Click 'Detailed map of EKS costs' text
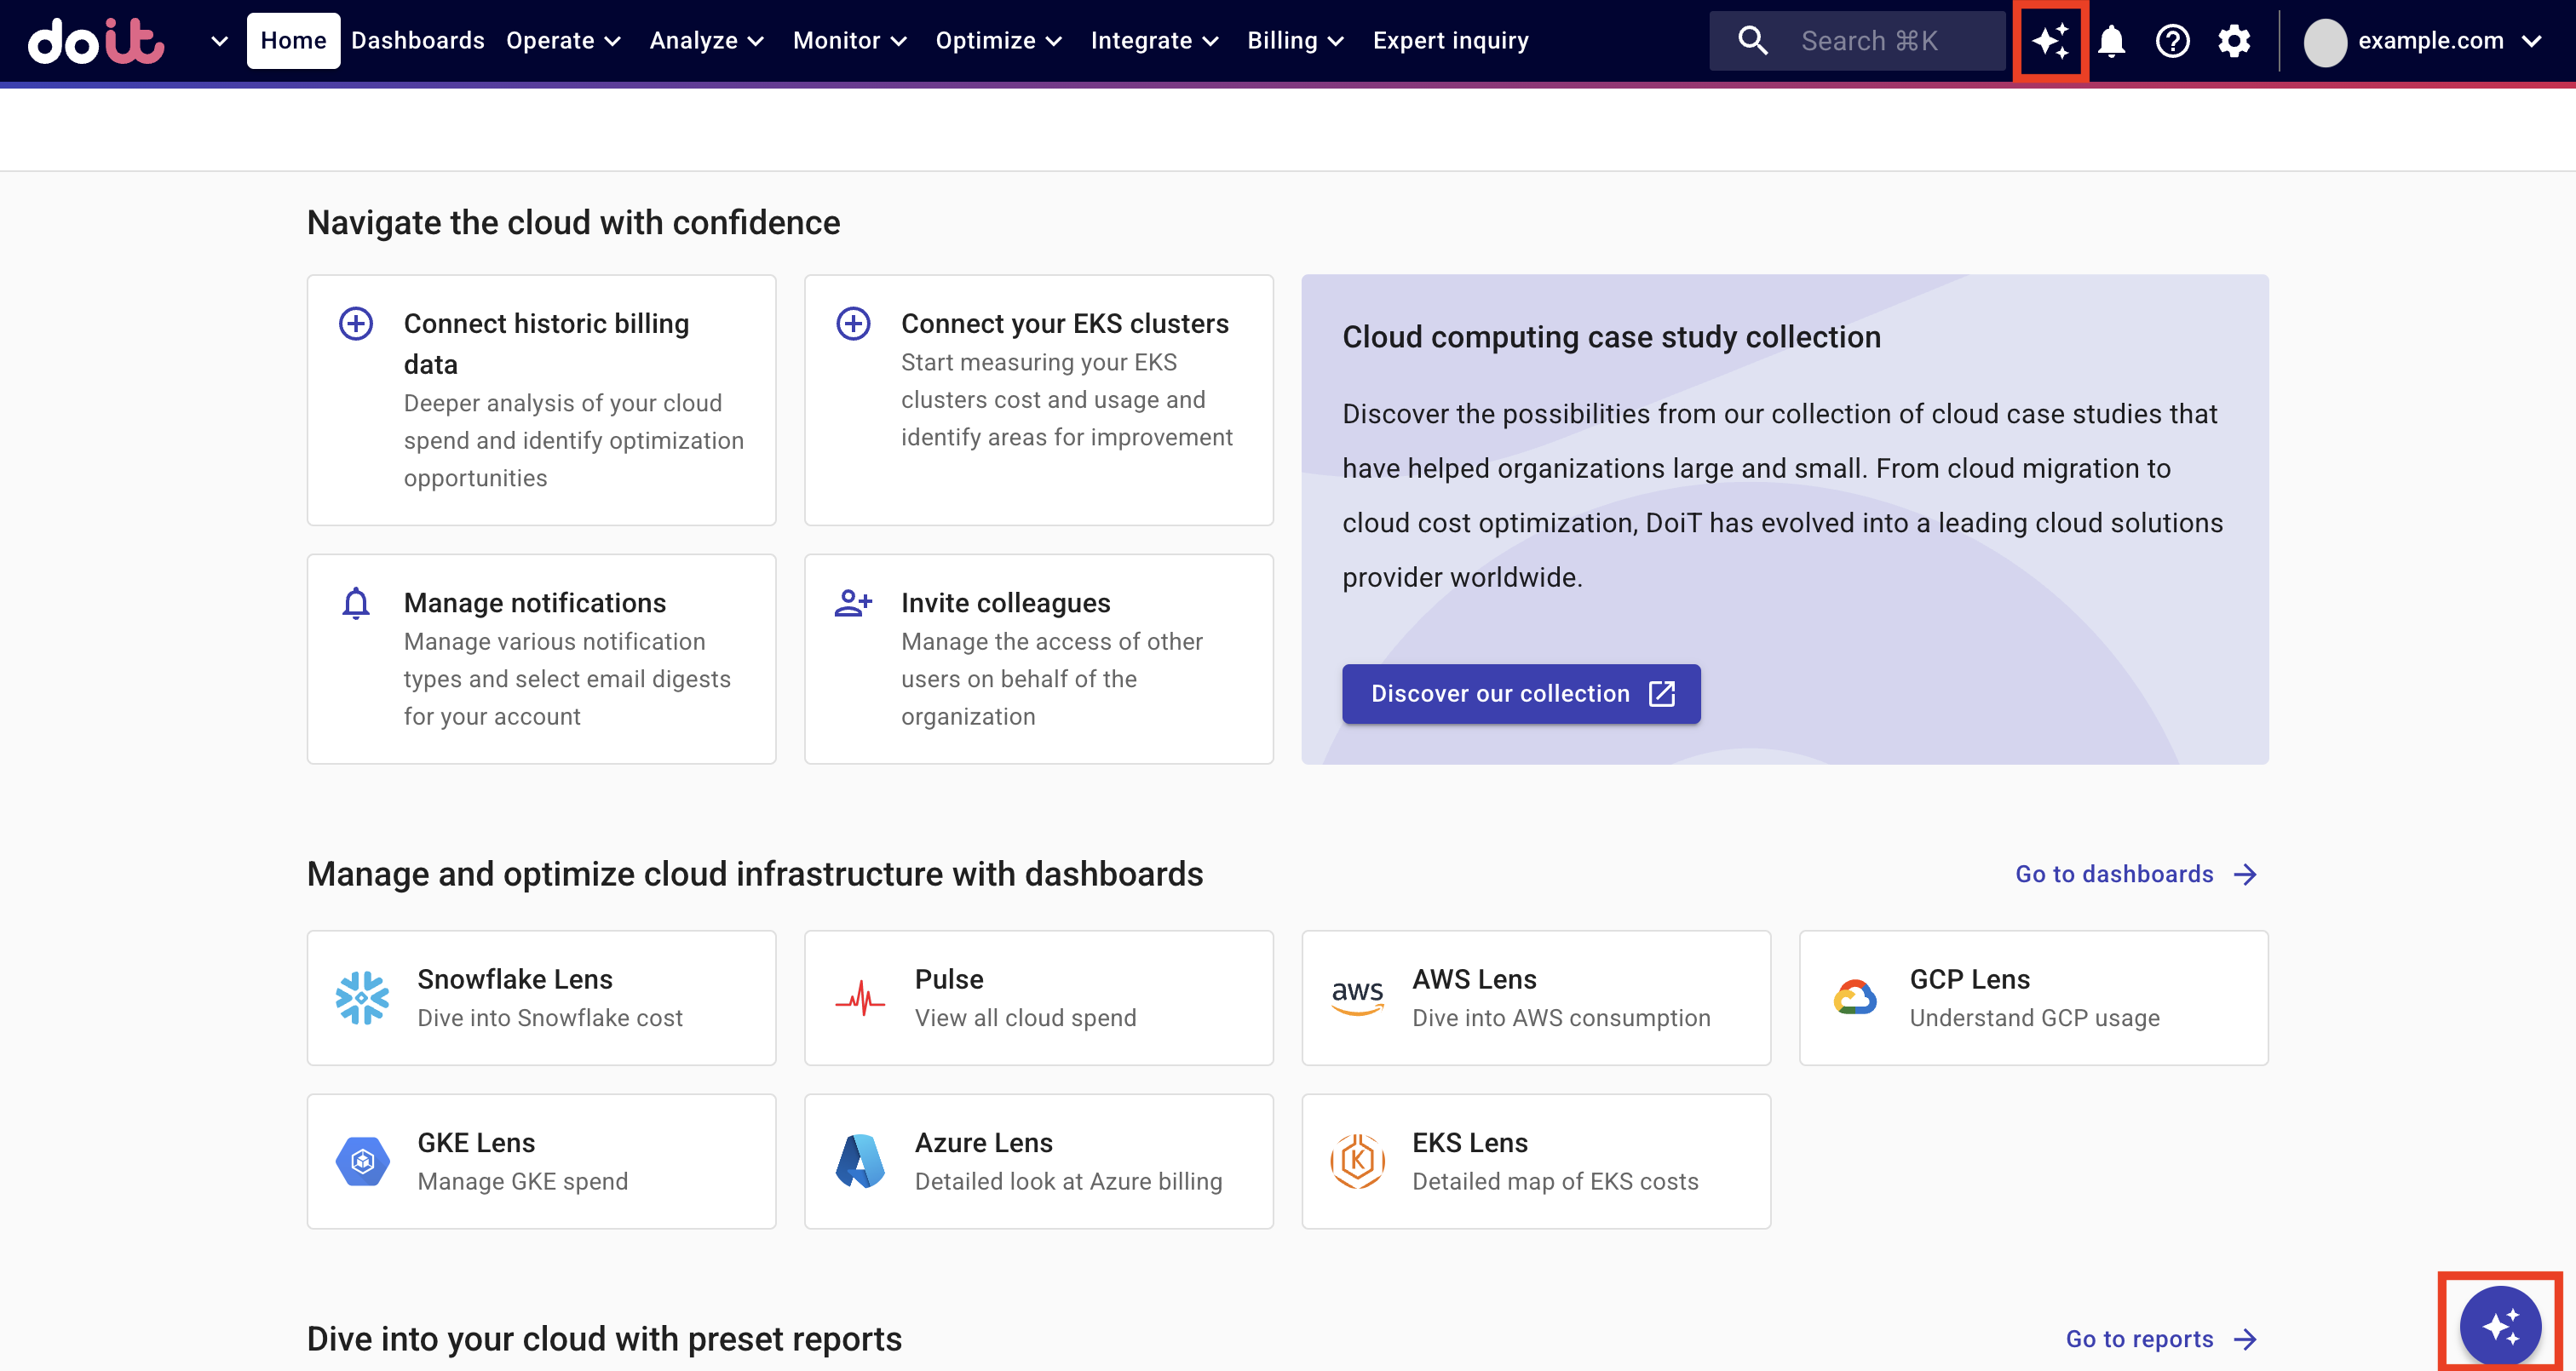This screenshot has width=2576, height=1371. [x=1555, y=1182]
